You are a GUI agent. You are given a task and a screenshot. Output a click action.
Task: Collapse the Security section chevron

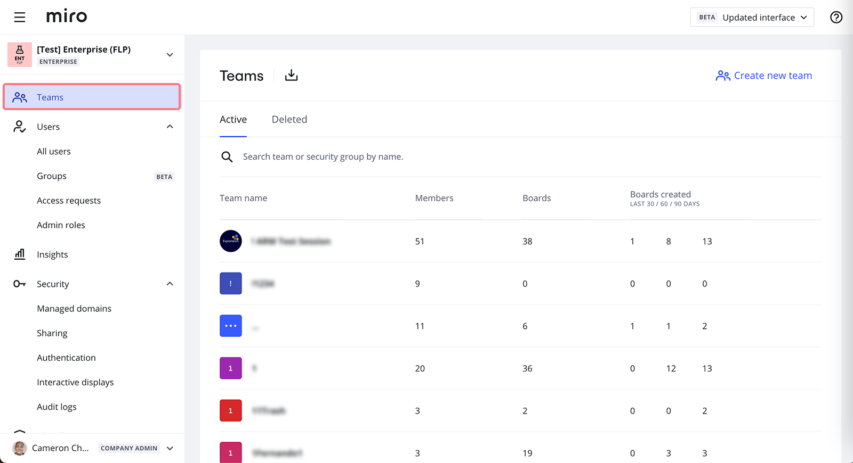(x=170, y=284)
